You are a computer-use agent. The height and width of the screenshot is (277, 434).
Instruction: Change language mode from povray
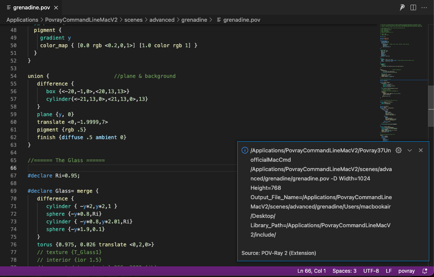(x=406, y=271)
